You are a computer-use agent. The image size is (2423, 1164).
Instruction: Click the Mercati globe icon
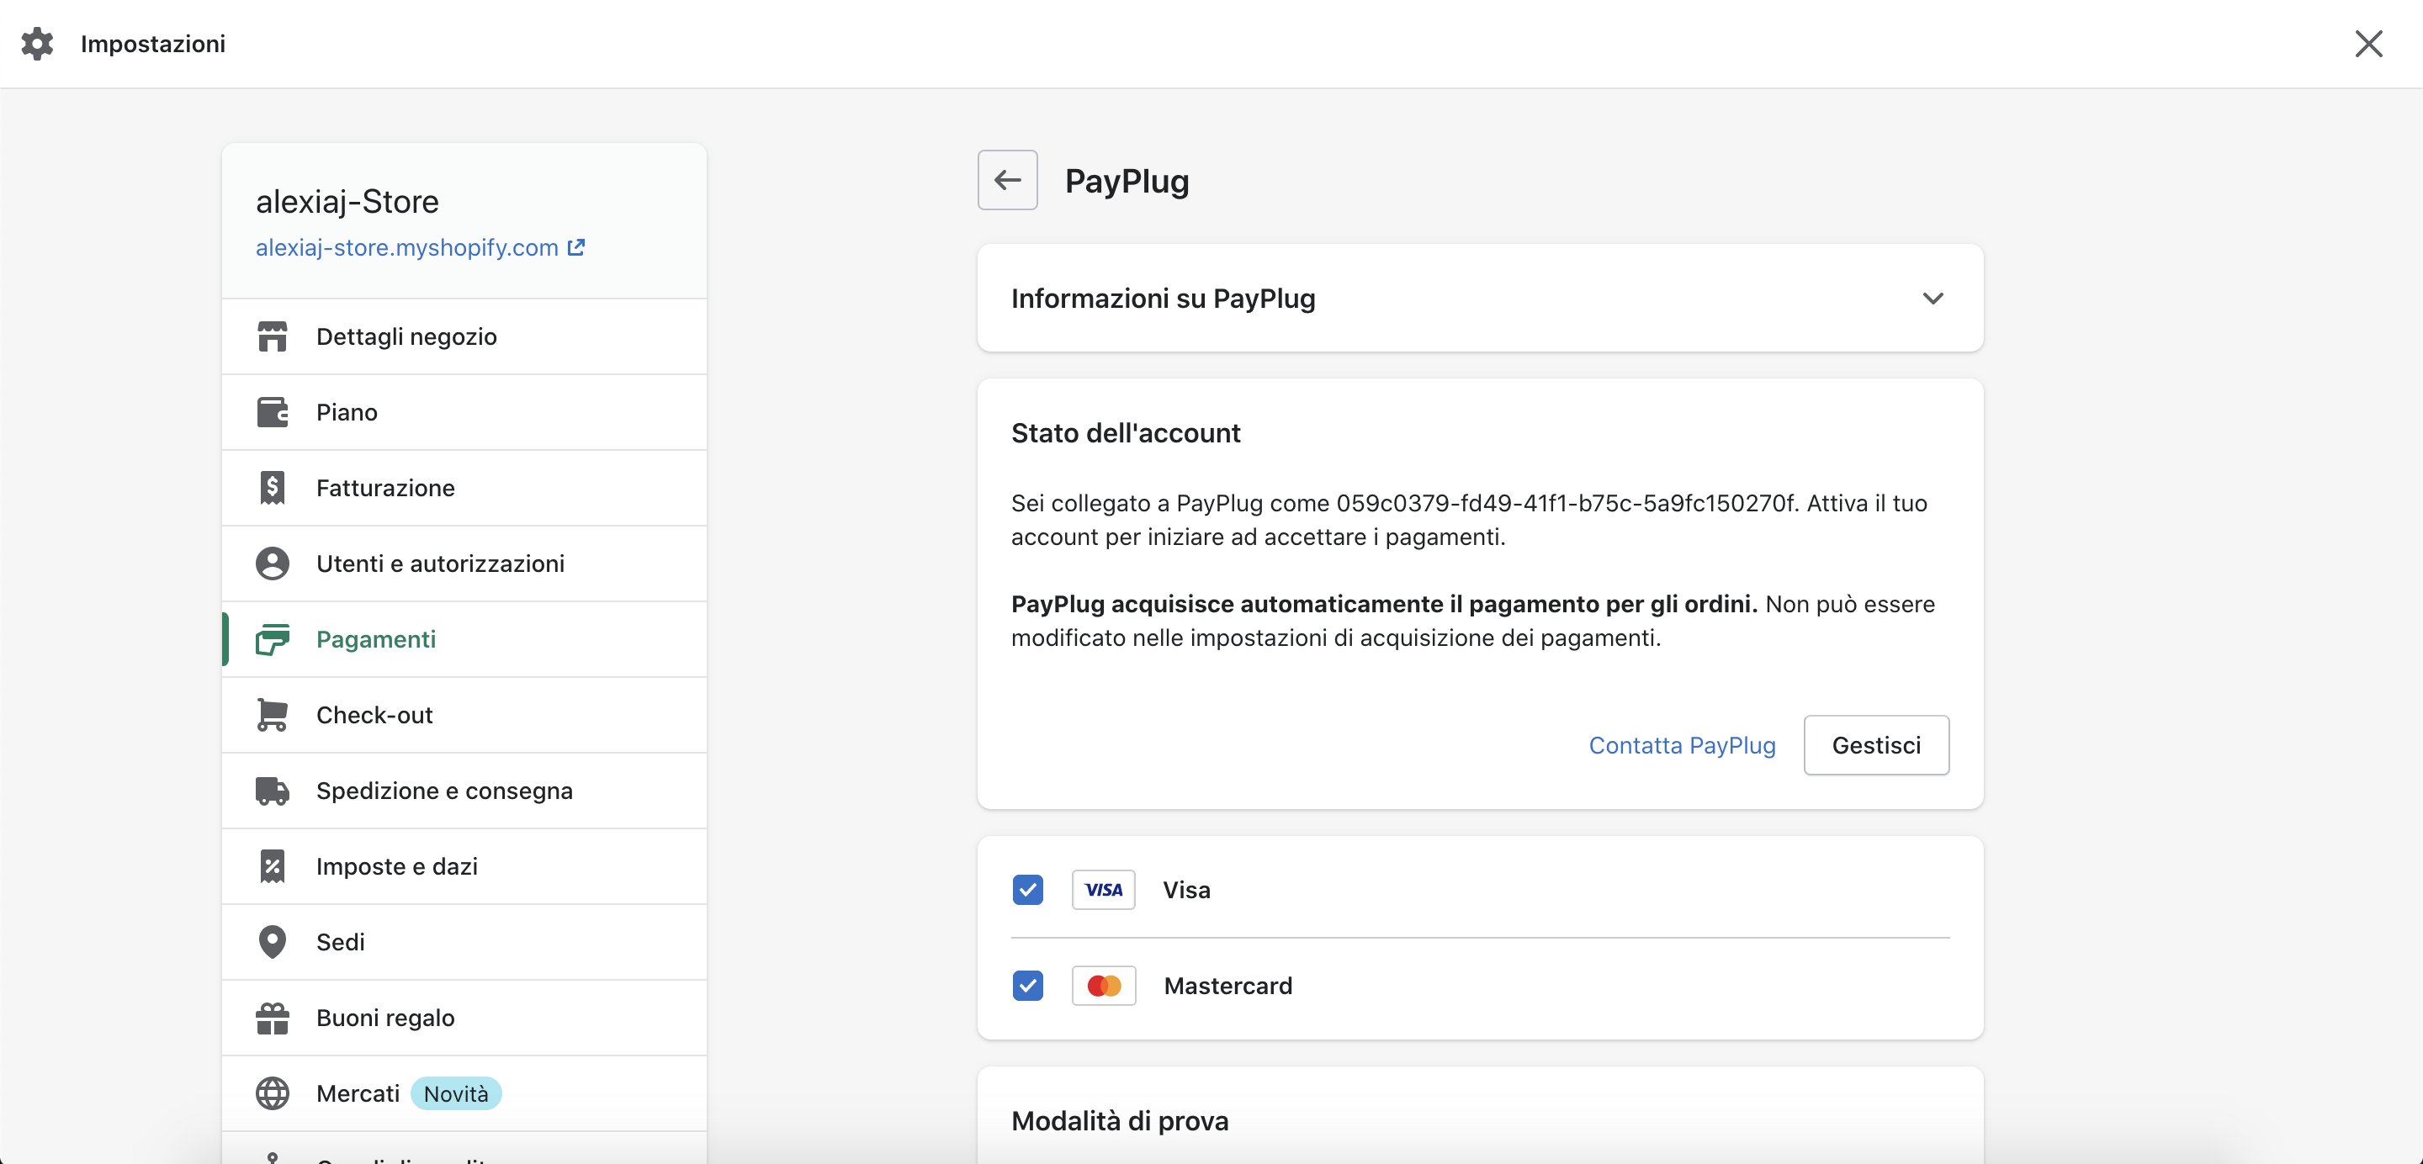coord(273,1093)
